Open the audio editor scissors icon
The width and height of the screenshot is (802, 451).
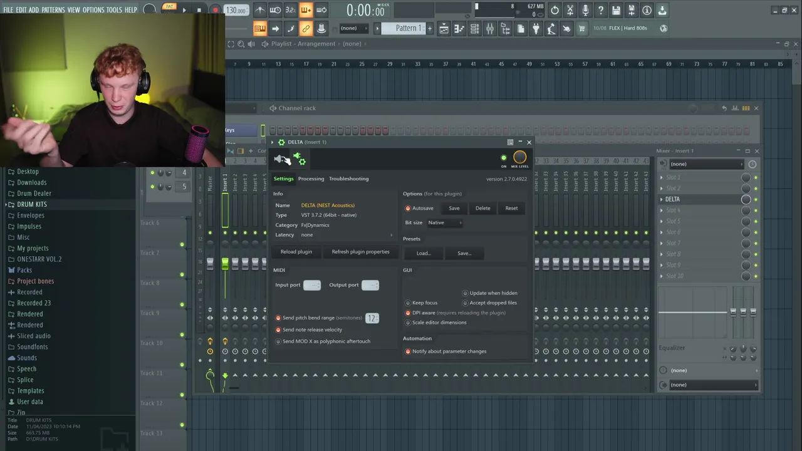pos(570,10)
